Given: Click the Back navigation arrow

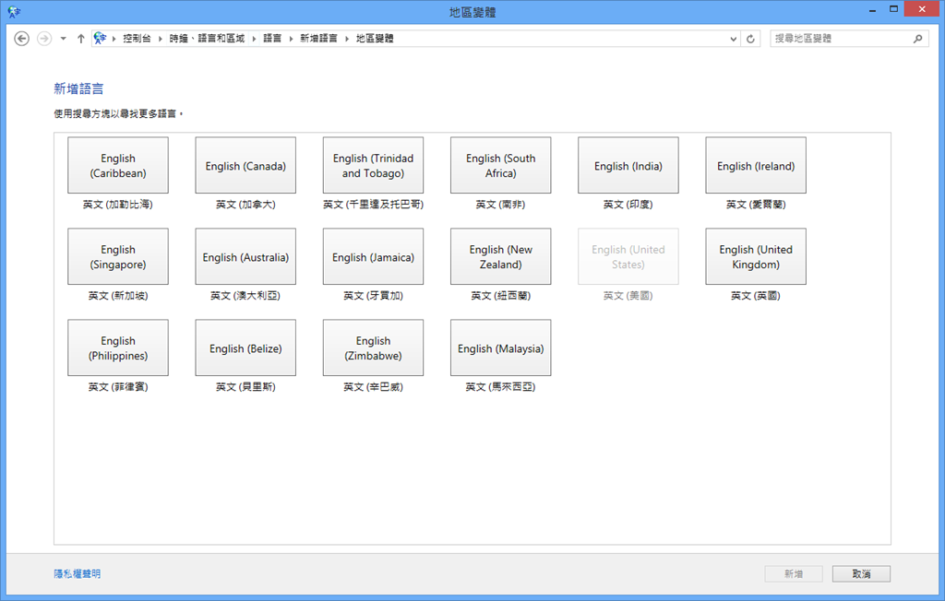Looking at the screenshot, I should [22, 39].
